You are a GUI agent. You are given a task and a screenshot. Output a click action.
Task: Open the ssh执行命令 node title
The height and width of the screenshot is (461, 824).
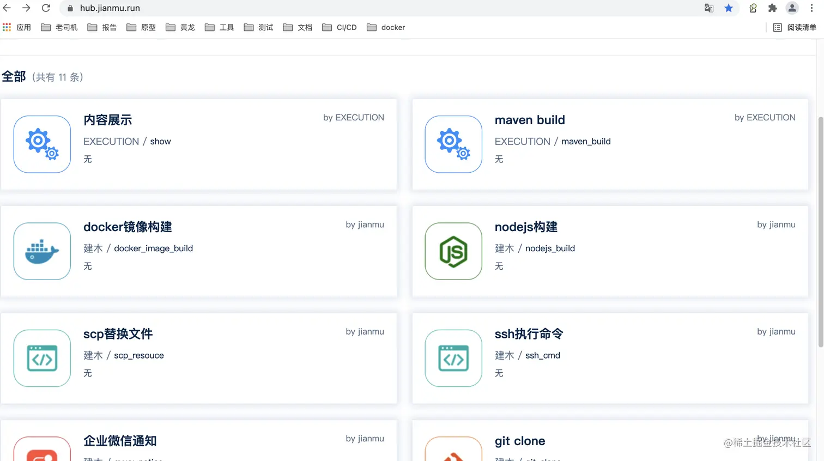[529, 333]
